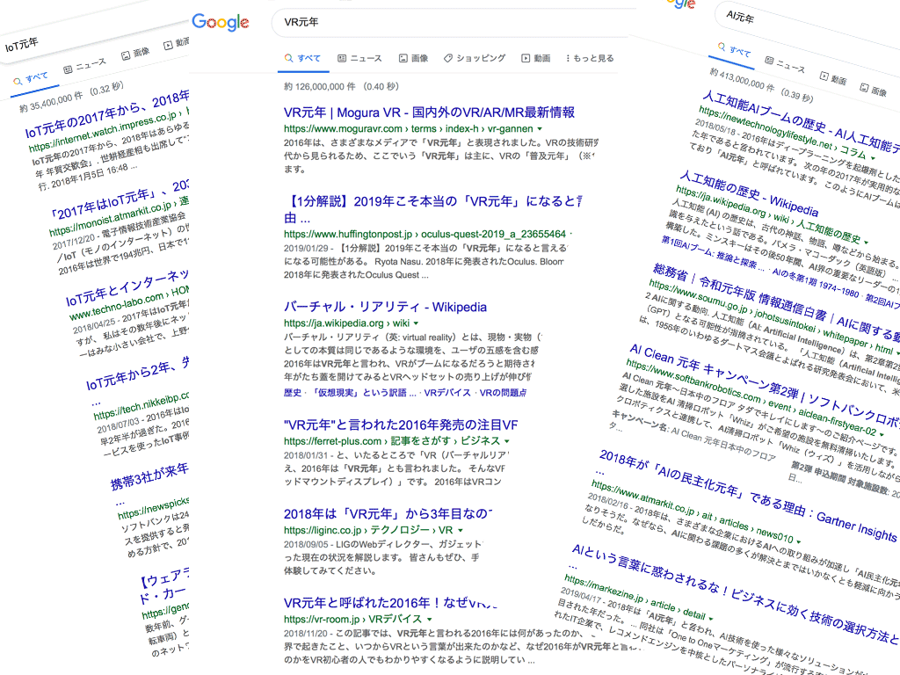This screenshot has width=900, height=675.
Task: Open the もっと見る menu
Action: 589,58
